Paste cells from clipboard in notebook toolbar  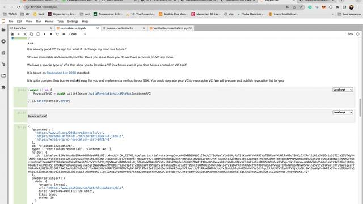[x=38, y=34]
